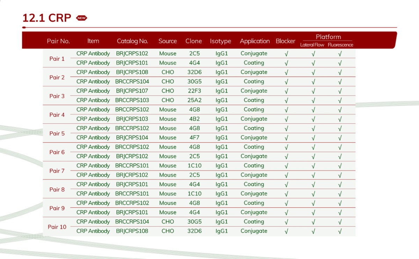Image resolution: width=419 pixels, height=259 pixels.
Task: Click the 12.1 CRP section title
Action: [47, 17]
